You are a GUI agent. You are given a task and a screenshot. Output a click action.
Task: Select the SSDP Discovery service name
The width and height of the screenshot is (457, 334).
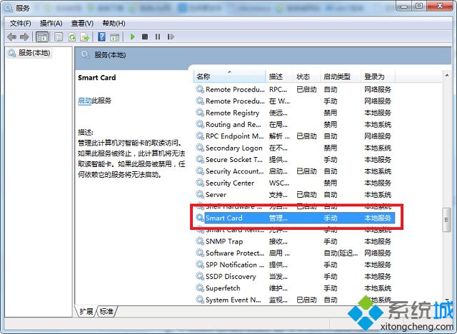point(231,276)
